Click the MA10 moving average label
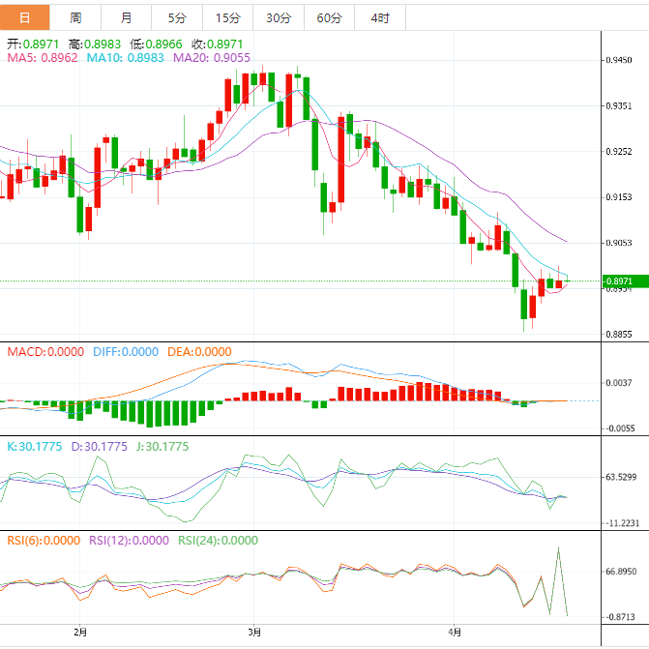This screenshot has width=649, height=649. (x=126, y=58)
